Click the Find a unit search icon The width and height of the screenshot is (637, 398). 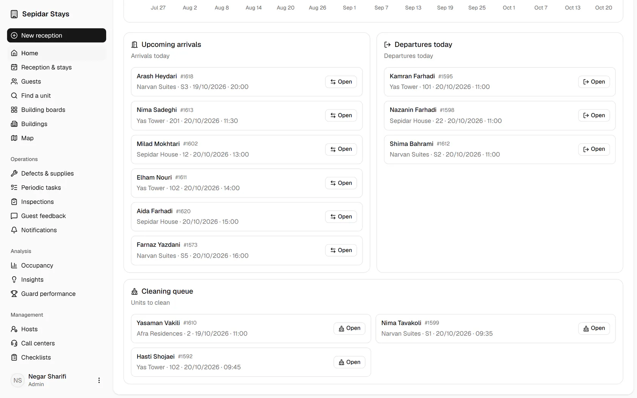pyautogui.click(x=14, y=96)
